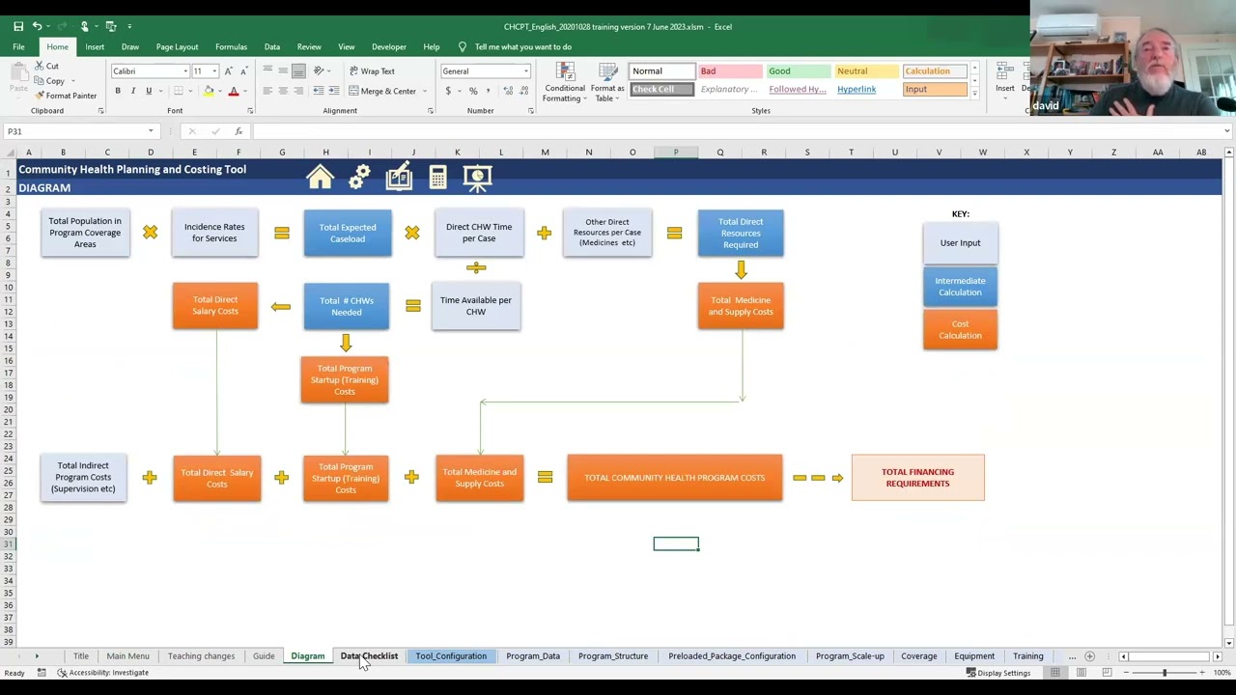Click the Format as Table icon
1236x695 pixels.
point(607,82)
